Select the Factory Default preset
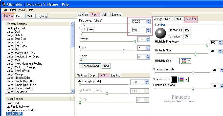The image size is (223, 116). 16,28
